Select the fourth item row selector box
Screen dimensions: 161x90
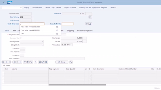pos(3,80)
